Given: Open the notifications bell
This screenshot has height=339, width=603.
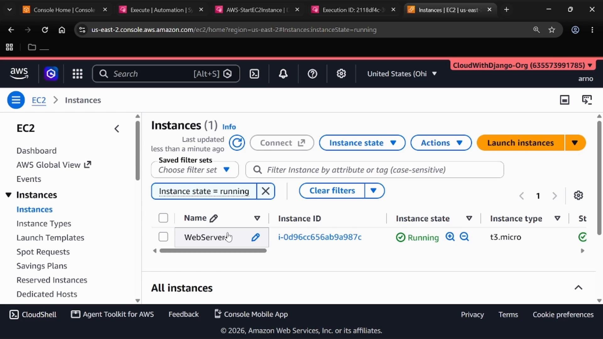Looking at the screenshot, I should (x=283, y=74).
